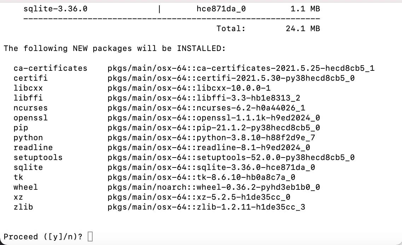Click the libcxx package name

pyautogui.click(x=28, y=88)
